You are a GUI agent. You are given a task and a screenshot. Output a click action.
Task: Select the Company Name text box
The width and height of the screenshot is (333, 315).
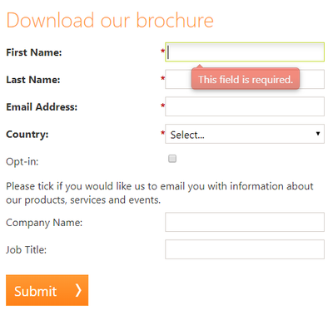coord(245,222)
